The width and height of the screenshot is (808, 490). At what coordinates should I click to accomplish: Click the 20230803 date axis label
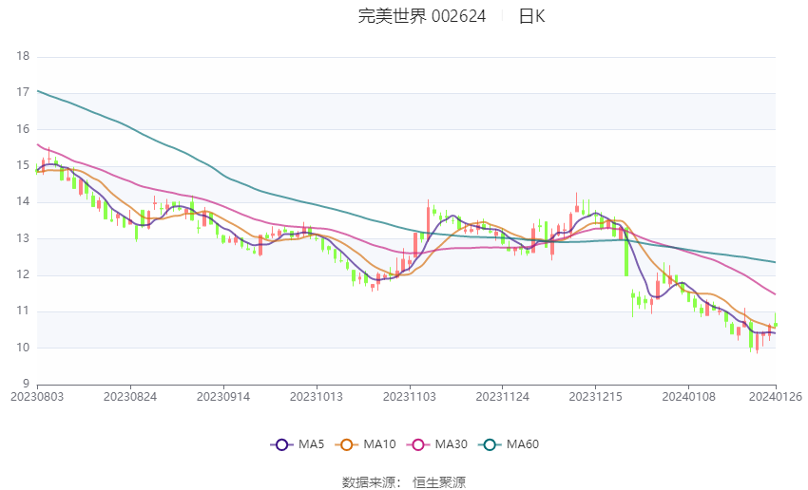(37, 397)
